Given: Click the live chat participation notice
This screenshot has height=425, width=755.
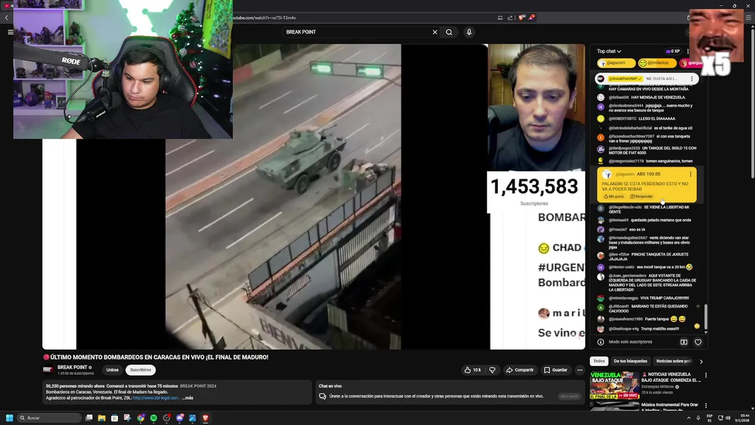Looking at the screenshot, I should 436,396.
